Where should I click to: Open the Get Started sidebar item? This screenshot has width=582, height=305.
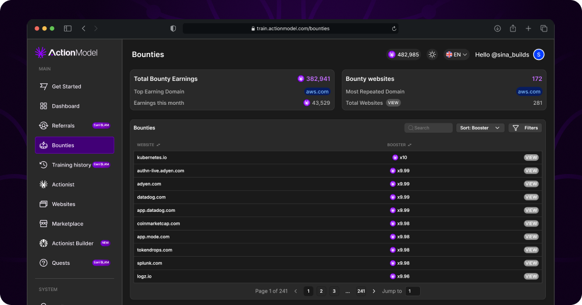coord(74,87)
